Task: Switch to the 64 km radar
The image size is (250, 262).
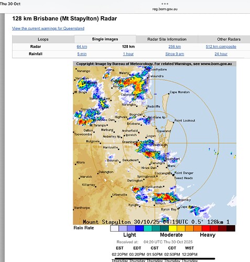Action: pos(82,47)
